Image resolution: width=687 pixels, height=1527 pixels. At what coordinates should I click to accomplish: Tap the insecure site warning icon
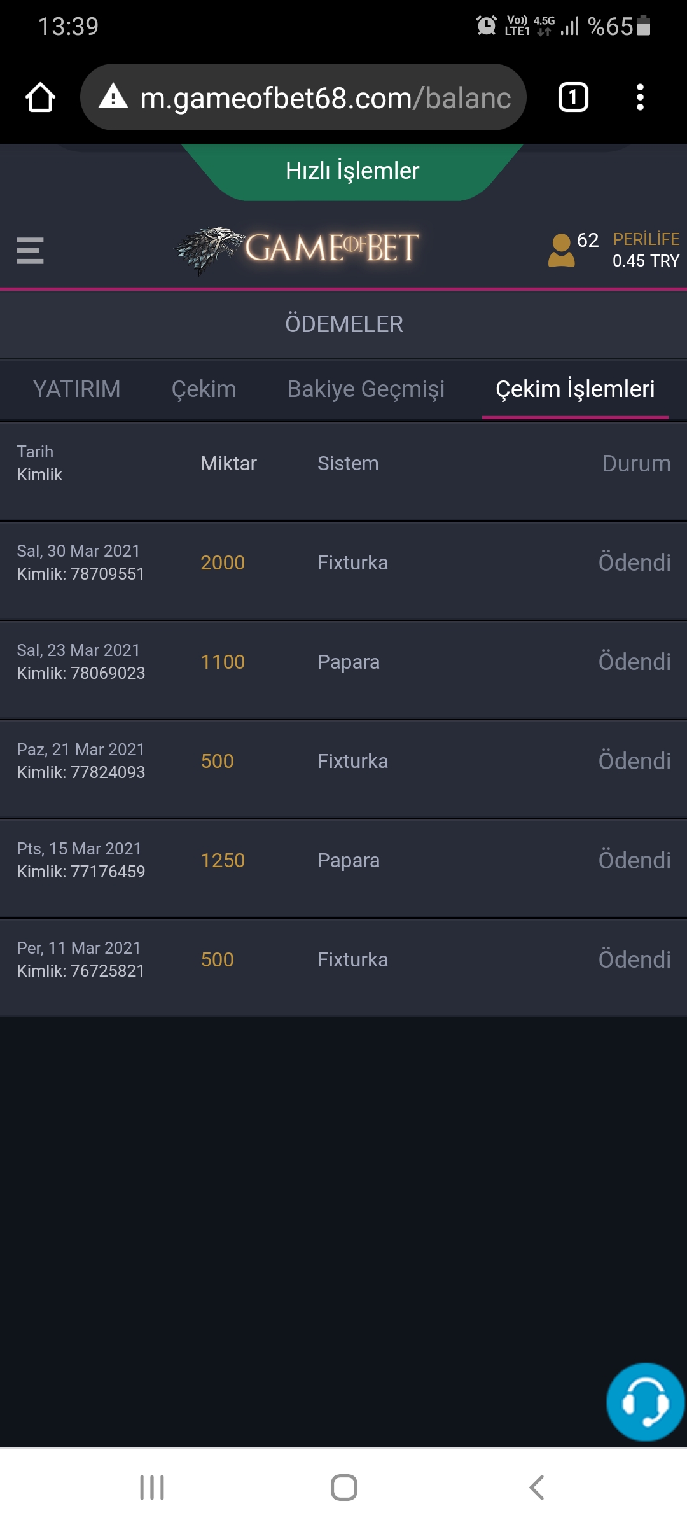(x=114, y=97)
